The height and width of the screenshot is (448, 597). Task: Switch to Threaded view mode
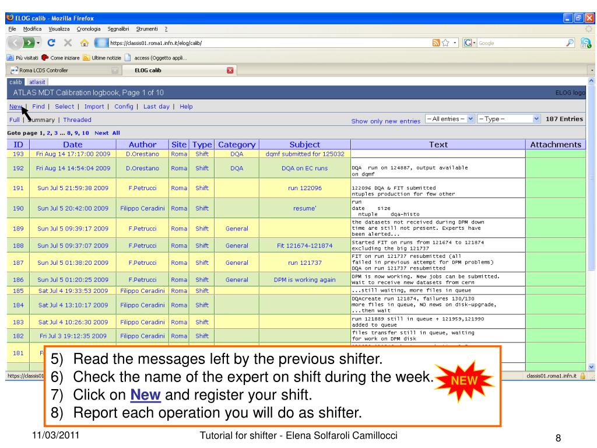click(x=78, y=120)
